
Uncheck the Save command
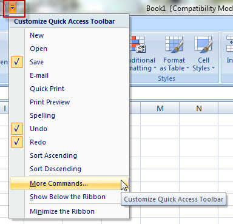pos(69,62)
